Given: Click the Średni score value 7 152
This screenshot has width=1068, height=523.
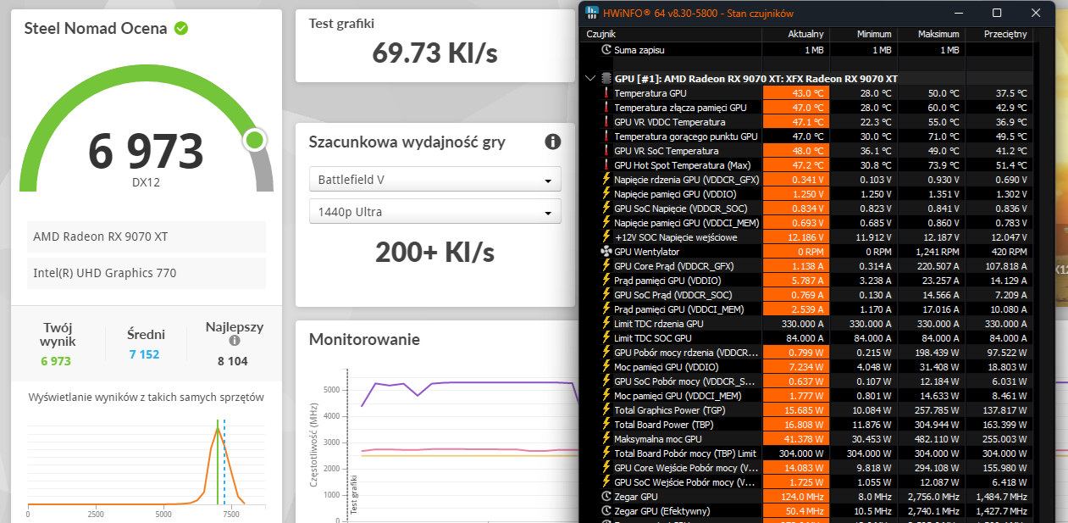Looking at the screenshot, I should point(145,354).
